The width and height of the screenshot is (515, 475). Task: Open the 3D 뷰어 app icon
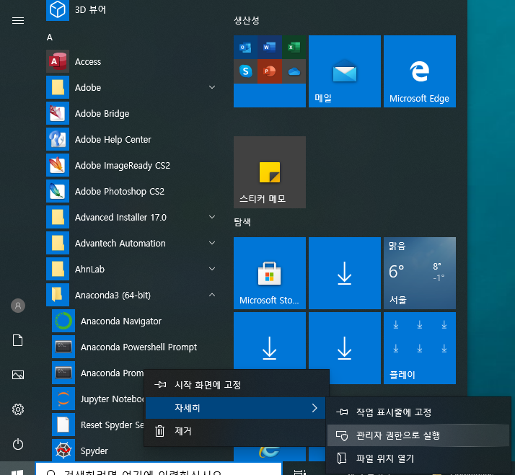pyautogui.click(x=58, y=10)
